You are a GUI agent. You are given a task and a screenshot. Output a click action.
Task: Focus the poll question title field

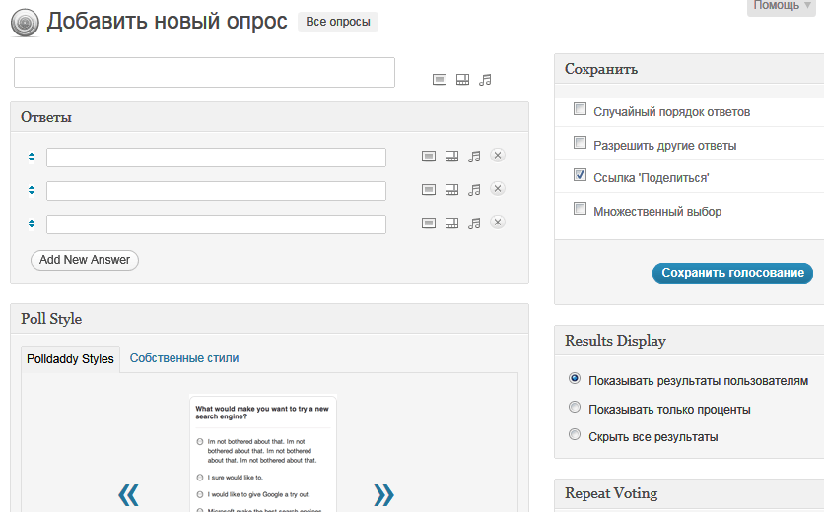point(204,73)
